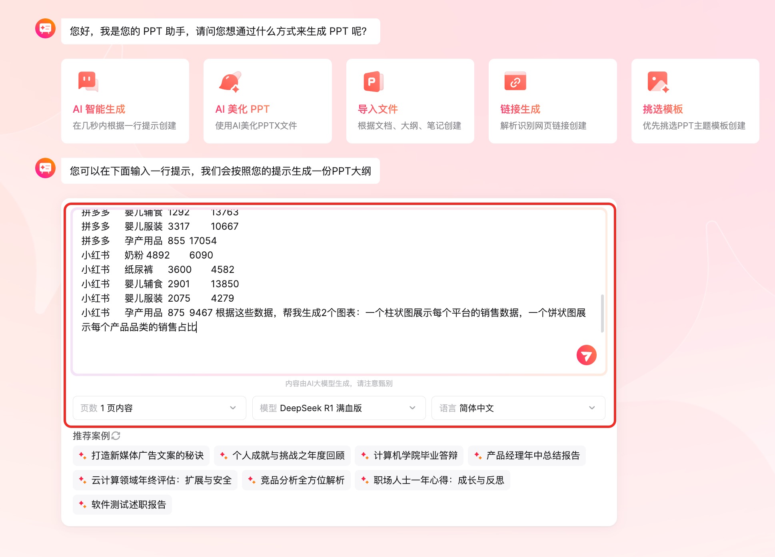
Task: Choose the 打造新媒体广告文案的秘诀 example
Action: (141, 456)
